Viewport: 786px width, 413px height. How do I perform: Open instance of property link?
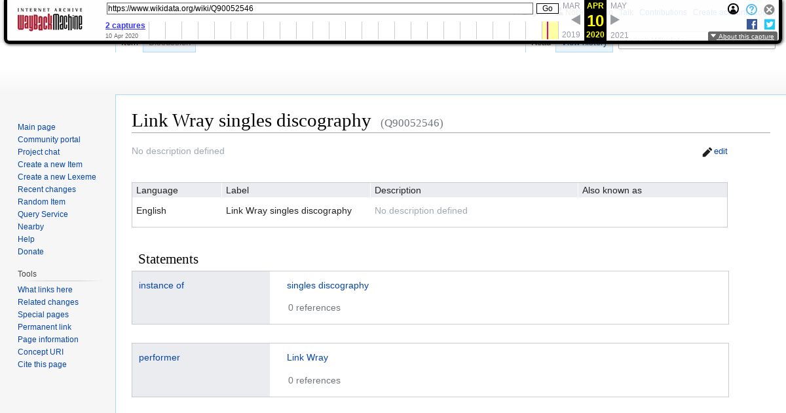(x=161, y=285)
